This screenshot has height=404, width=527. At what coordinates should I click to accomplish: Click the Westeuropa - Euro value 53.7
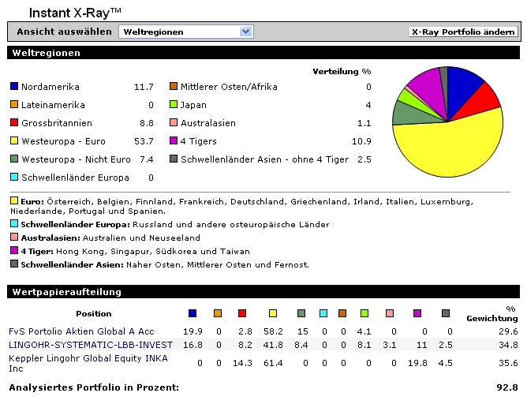coord(144,141)
